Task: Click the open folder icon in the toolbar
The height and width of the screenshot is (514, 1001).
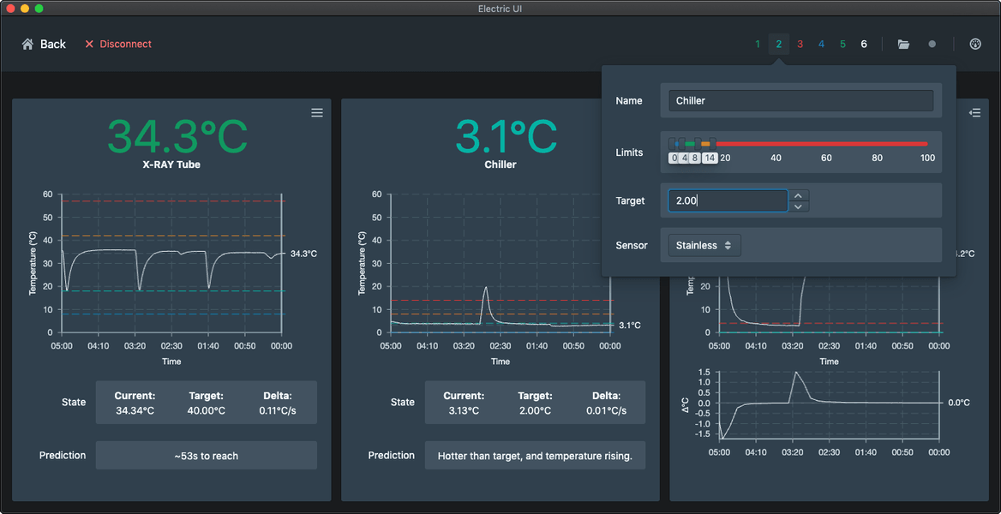Action: pos(903,44)
